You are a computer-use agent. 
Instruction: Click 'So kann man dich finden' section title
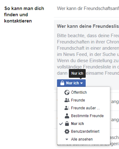(24, 15)
